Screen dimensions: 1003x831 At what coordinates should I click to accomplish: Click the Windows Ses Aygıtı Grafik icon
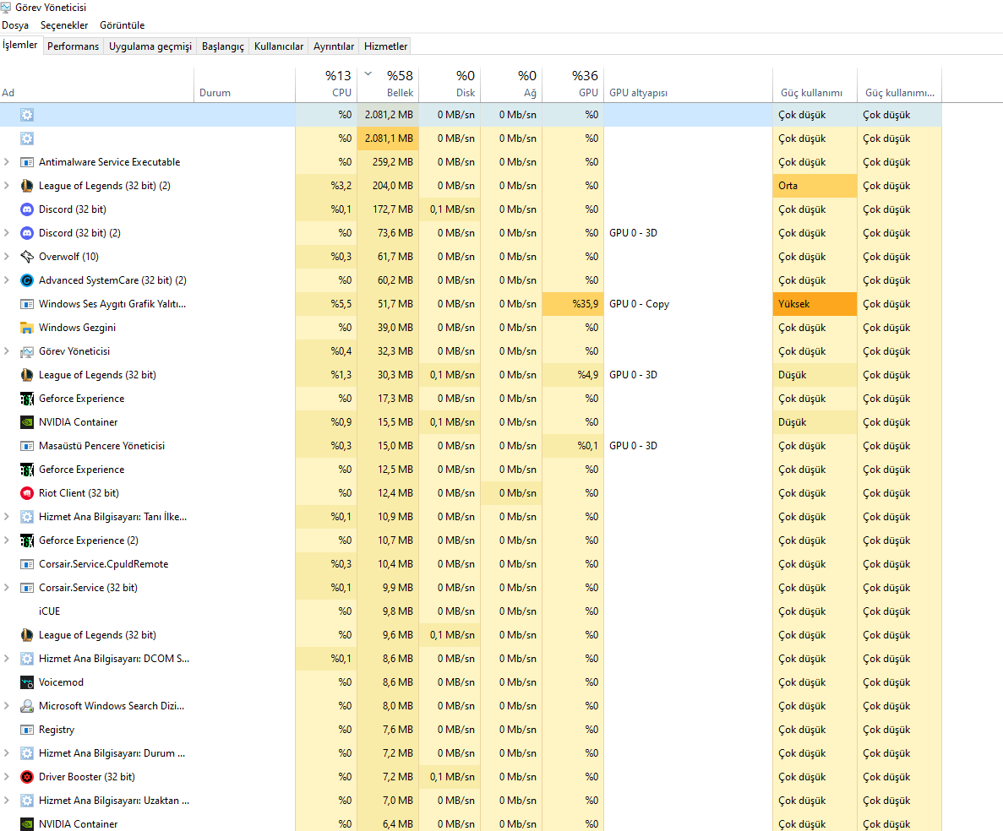pos(27,304)
